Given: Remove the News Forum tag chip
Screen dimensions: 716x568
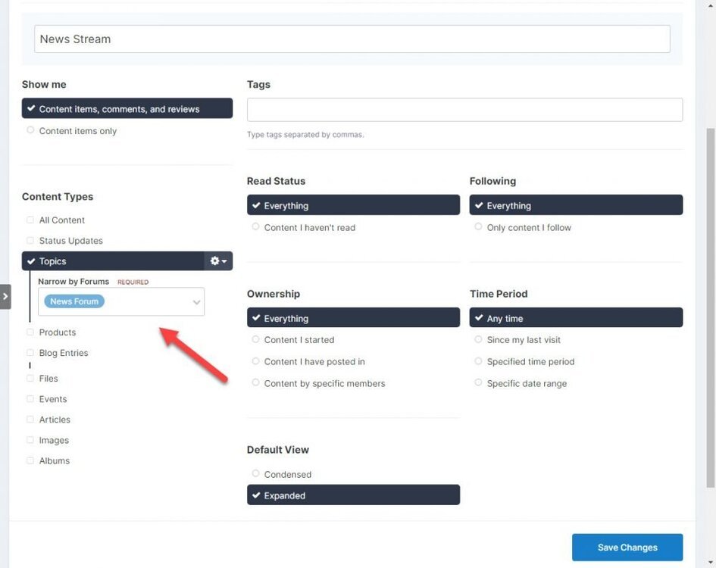Looking at the screenshot, I should pyautogui.click(x=74, y=301).
